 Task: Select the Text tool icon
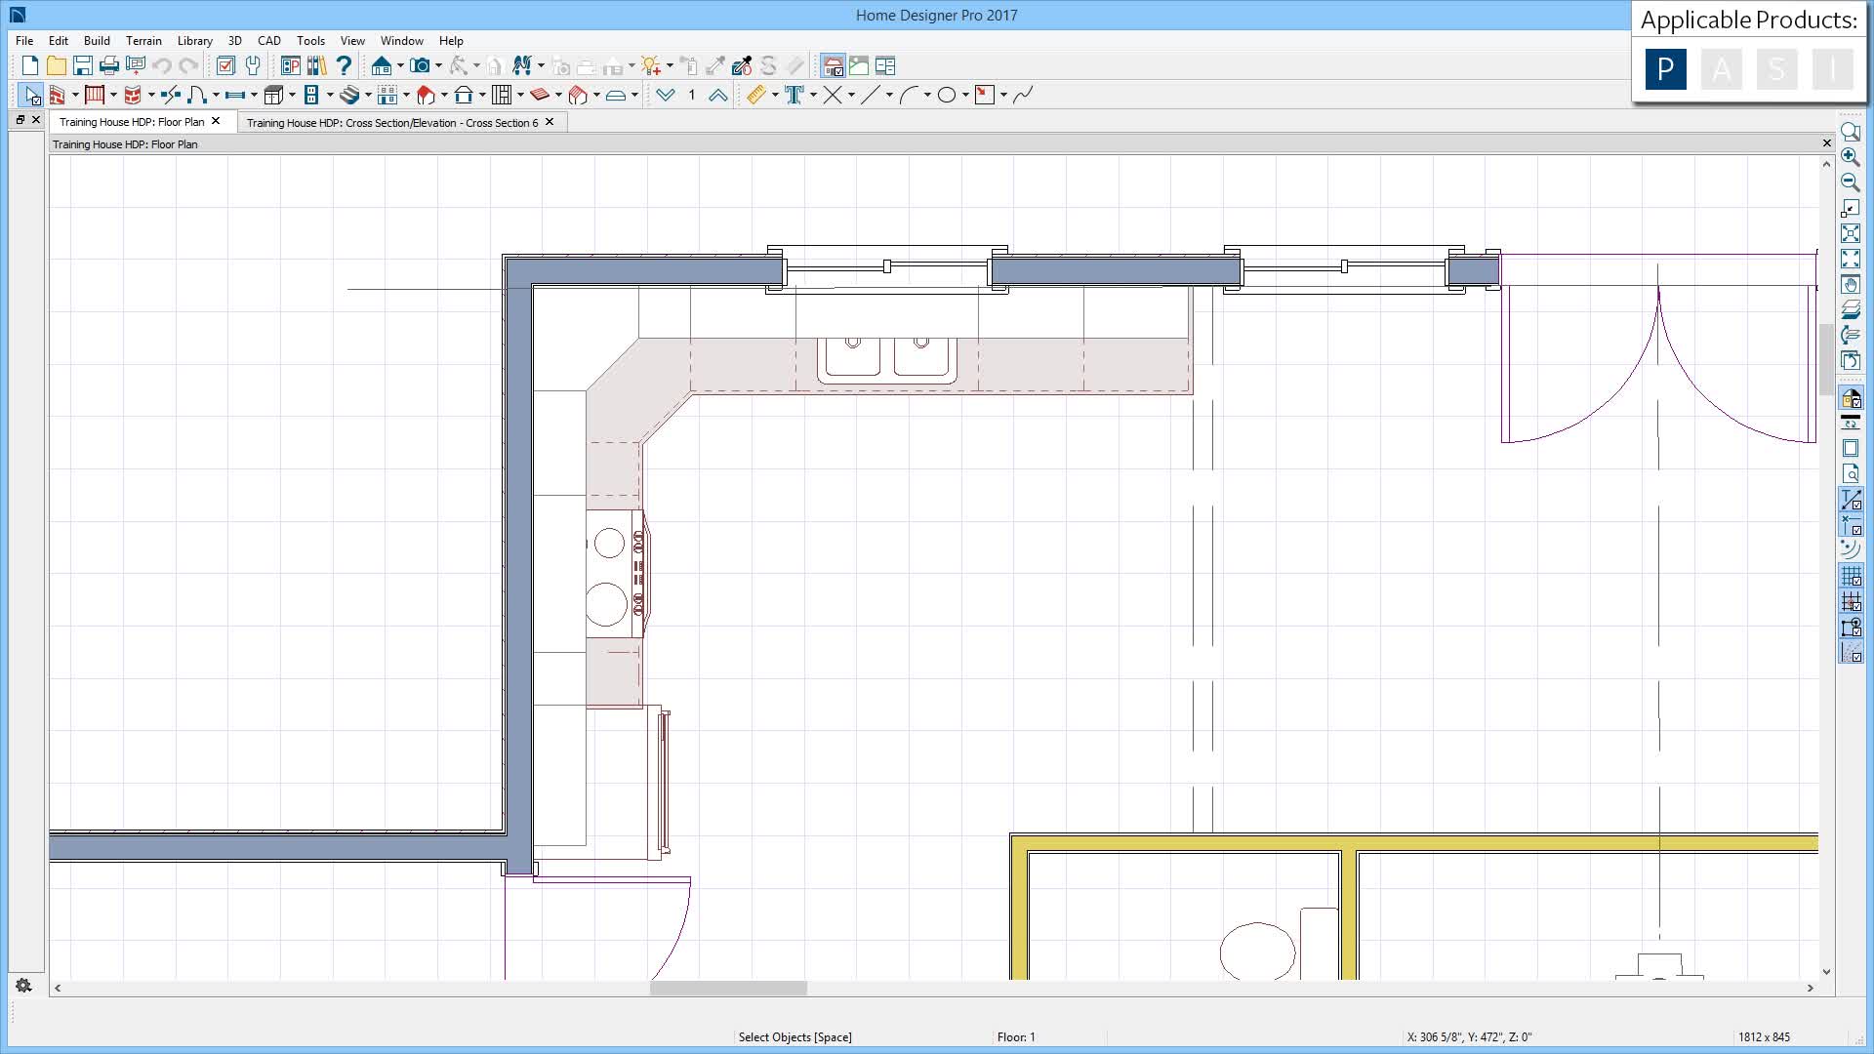794,95
